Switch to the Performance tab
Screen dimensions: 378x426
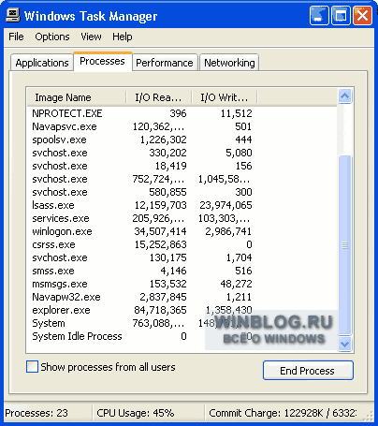click(165, 63)
